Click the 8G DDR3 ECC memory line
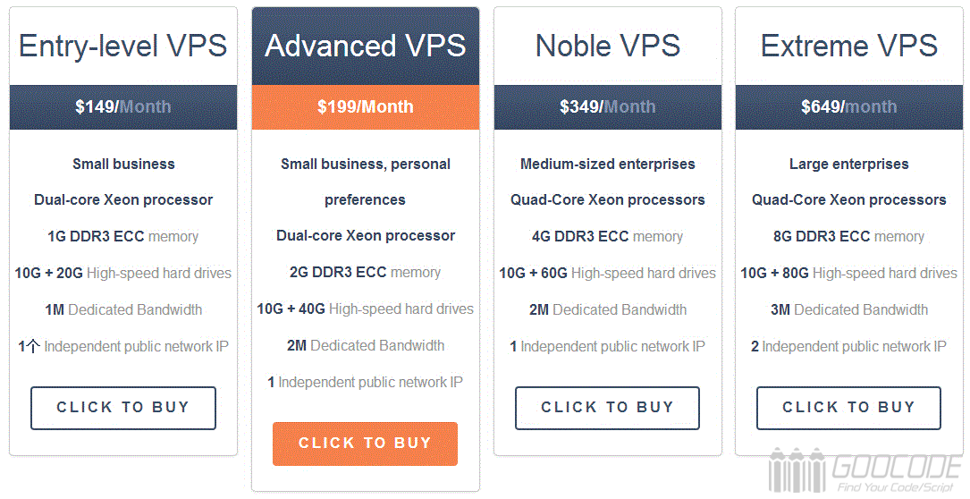 click(848, 236)
